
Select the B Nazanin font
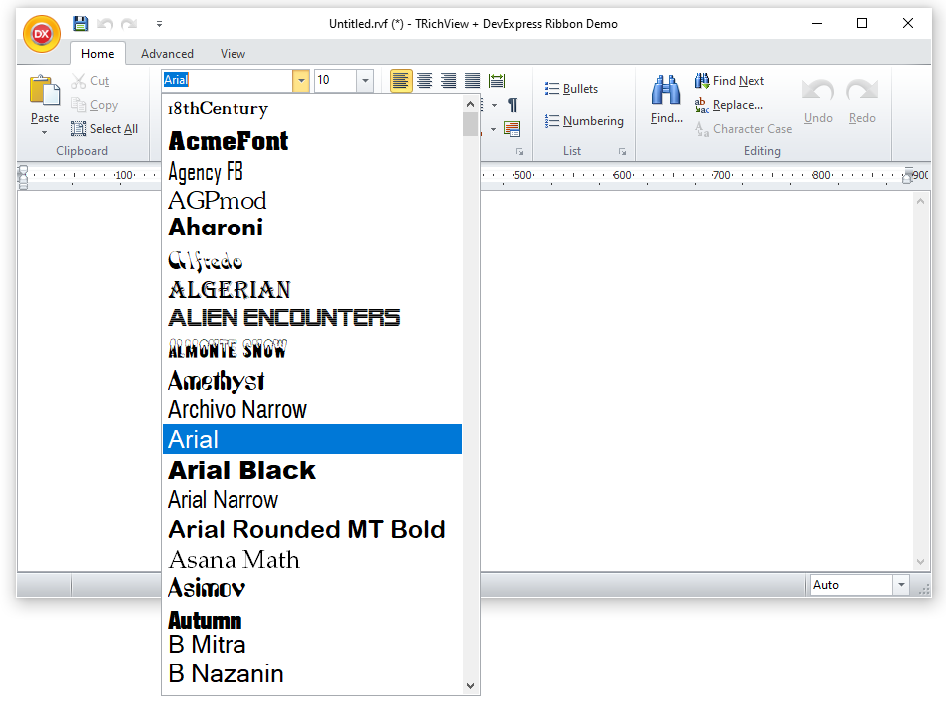(312, 674)
